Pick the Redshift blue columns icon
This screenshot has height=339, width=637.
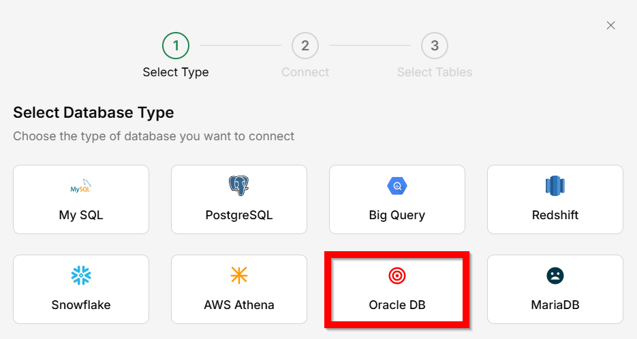(x=555, y=185)
